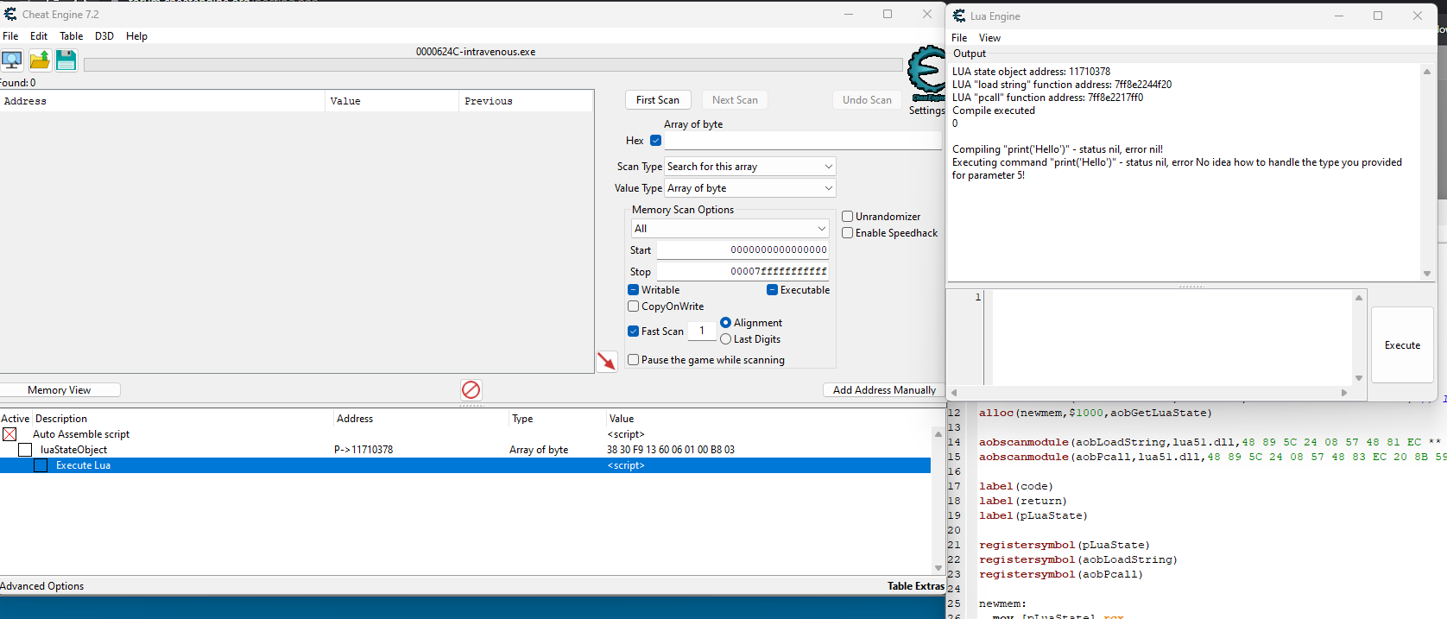Click the Start address input field
This screenshot has height=619, width=1447.
(x=743, y=250)
